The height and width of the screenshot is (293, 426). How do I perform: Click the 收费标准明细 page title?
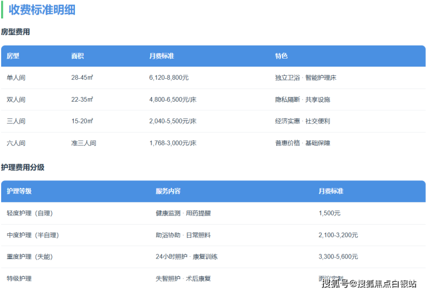pyautogui.click(x=41, y=10)
